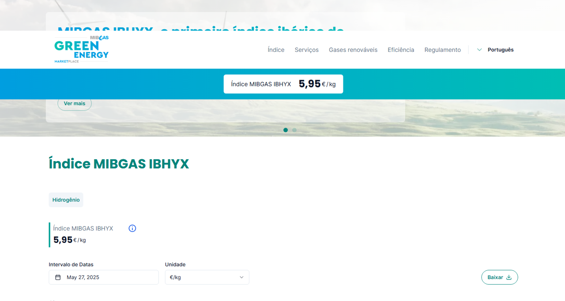Click the Baixar download button
565x301 pixels.
pos(500,277)
